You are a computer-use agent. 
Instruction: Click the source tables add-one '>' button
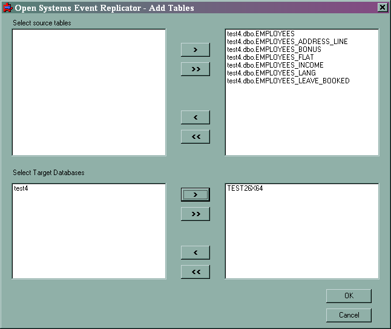pyautogui.click(x=195, y=50)
